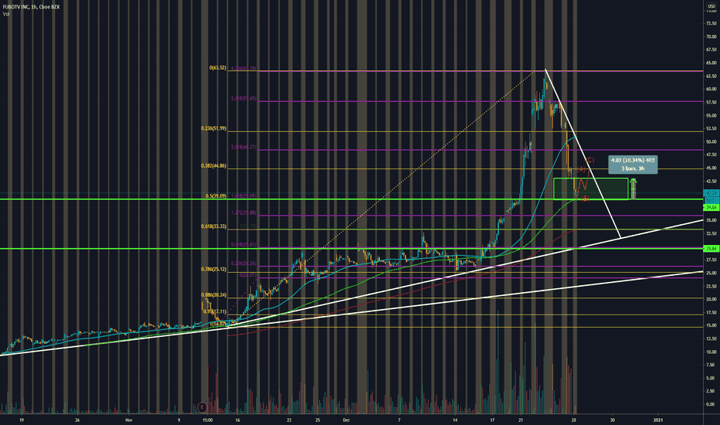The height and width of the screenshot is (425, 720).
Task: Click the Dec label on time axis
Action: coord(346,420)
